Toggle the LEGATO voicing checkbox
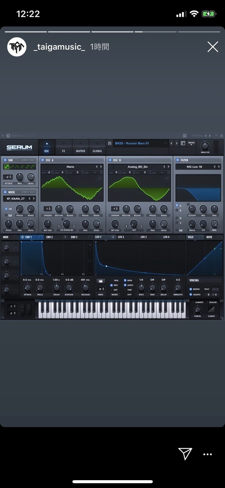The width and height of the screenshot is (225, 488). click(x=191, y=294)
